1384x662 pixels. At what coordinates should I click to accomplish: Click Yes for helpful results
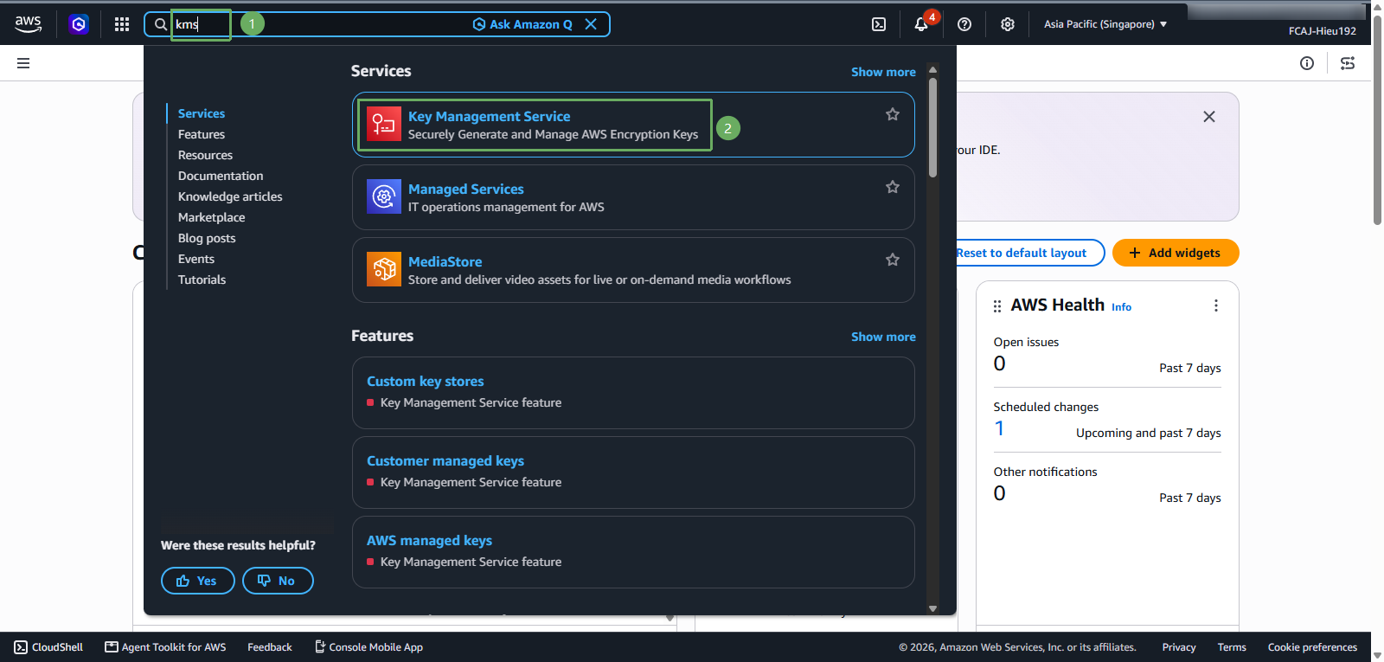tap(198, 581)
